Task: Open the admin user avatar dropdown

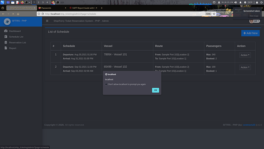Action: (255, 21)
